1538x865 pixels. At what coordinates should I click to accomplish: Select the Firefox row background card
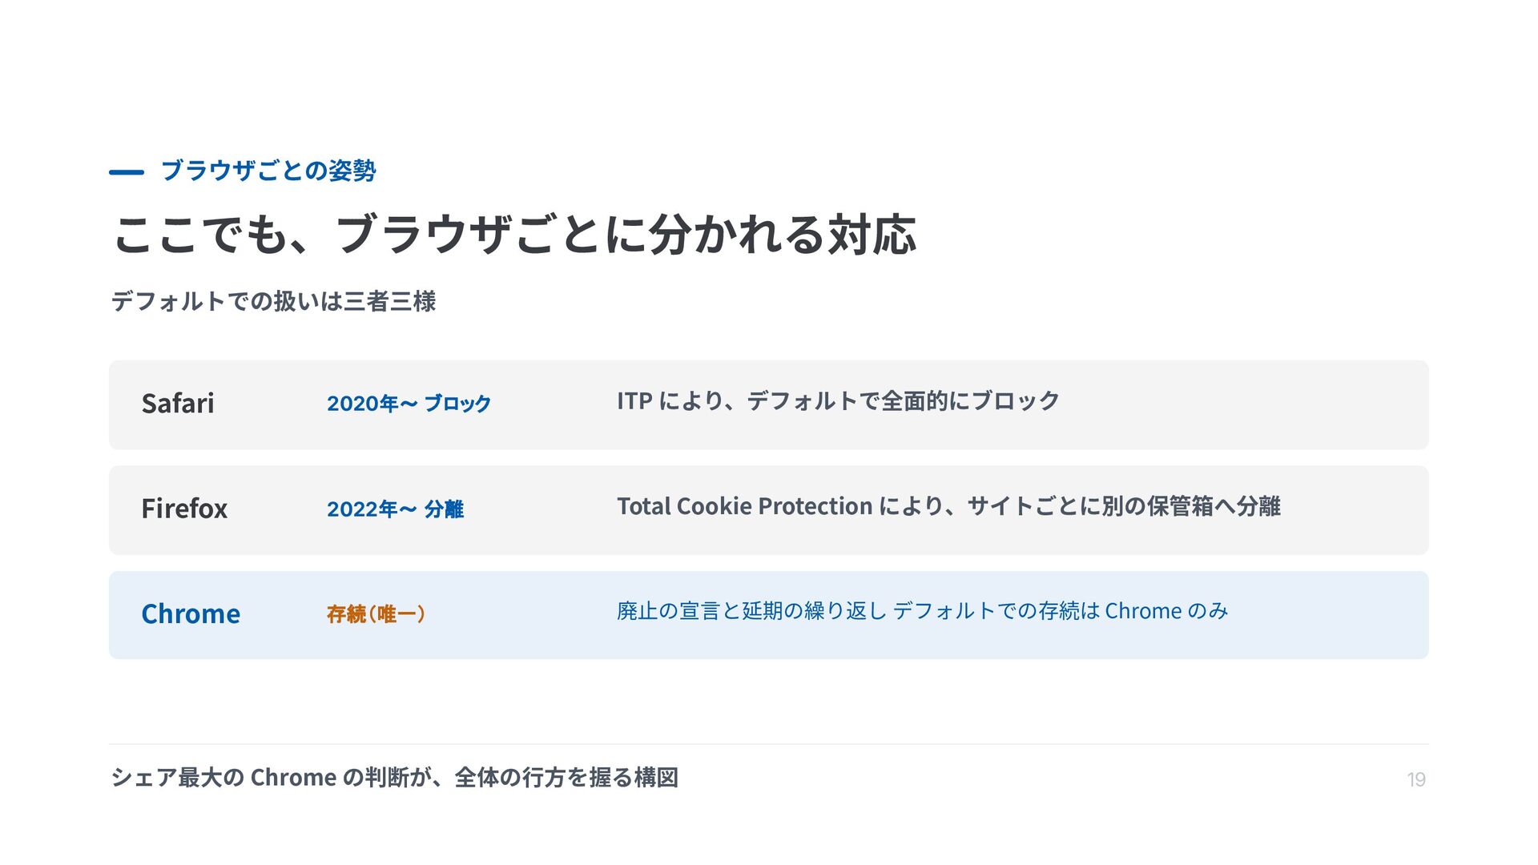tap(769, 510)
